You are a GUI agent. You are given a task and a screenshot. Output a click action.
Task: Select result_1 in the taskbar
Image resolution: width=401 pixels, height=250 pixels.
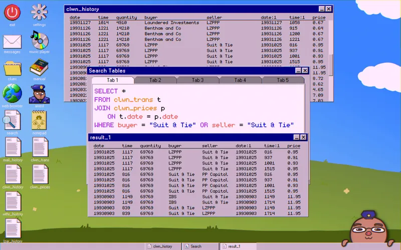[x=237, y=246]
